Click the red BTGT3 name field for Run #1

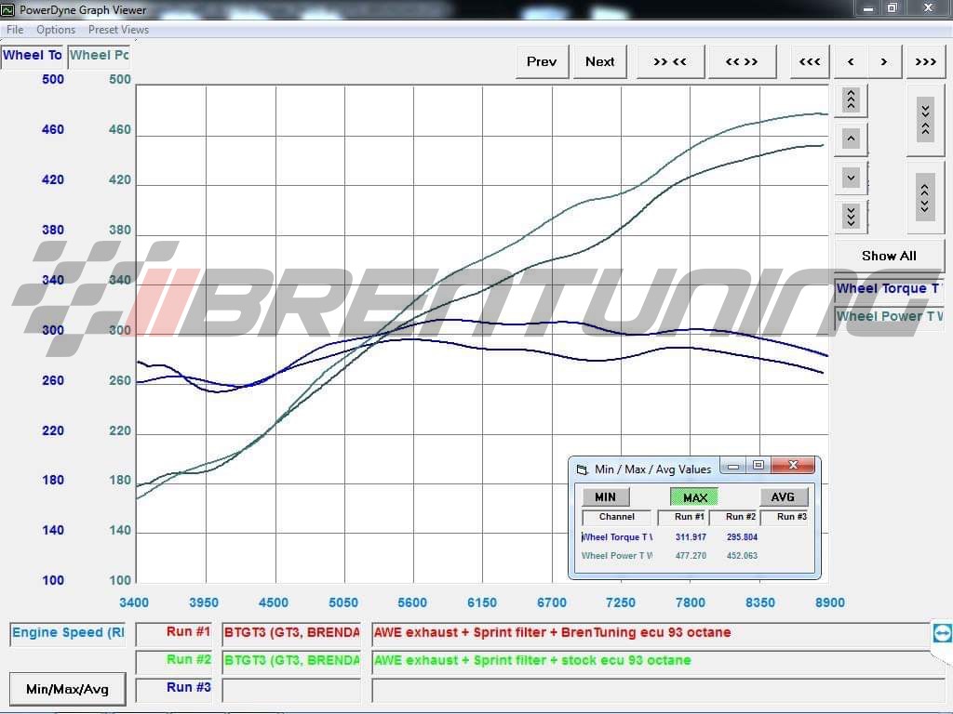291,633
